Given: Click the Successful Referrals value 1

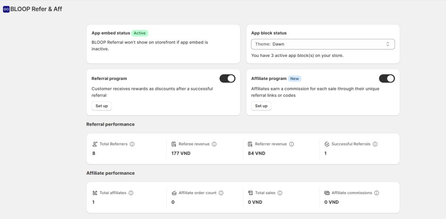Looking at the screenshot, I should (x=325, y=153).
